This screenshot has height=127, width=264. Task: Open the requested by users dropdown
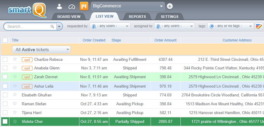[110, 26]
